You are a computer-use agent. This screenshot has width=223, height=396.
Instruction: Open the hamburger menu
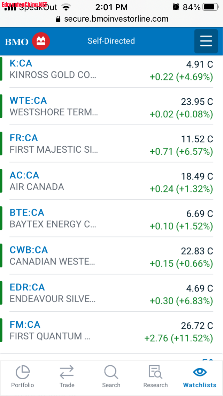click(x=206, y=41)
